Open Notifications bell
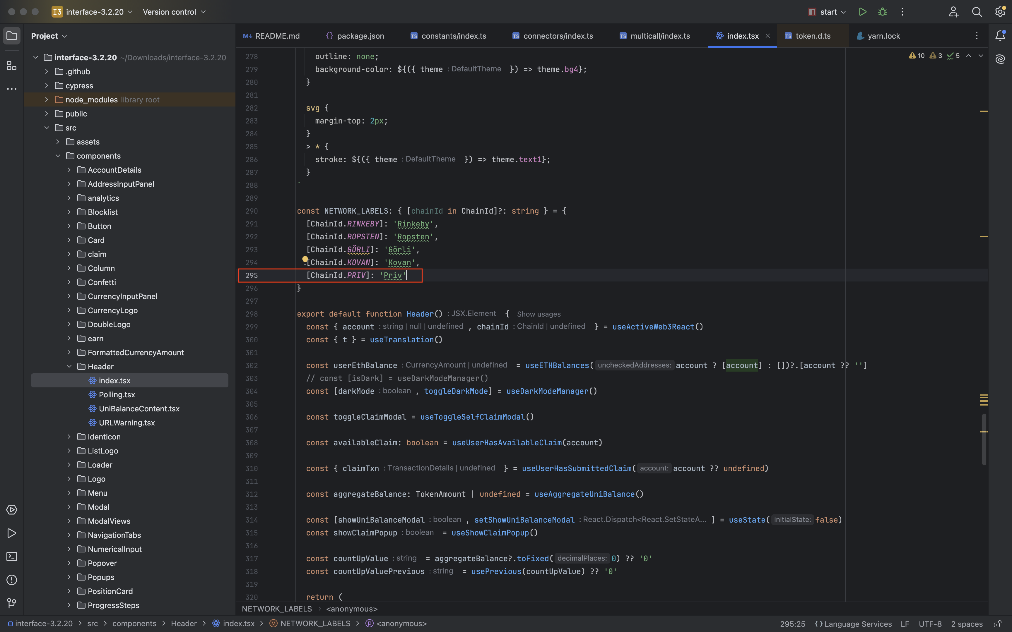 click(1000, 36)
